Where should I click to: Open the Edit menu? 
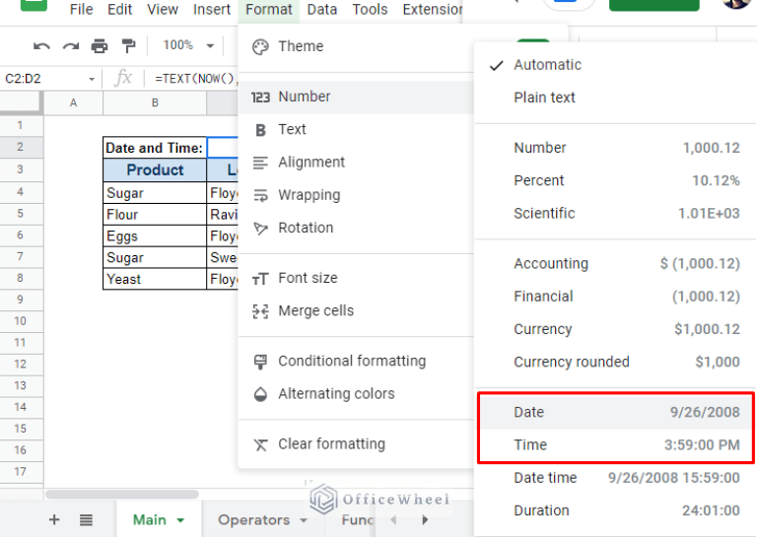point(119,9)
